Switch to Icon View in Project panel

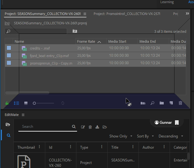[x=26, y=103]
